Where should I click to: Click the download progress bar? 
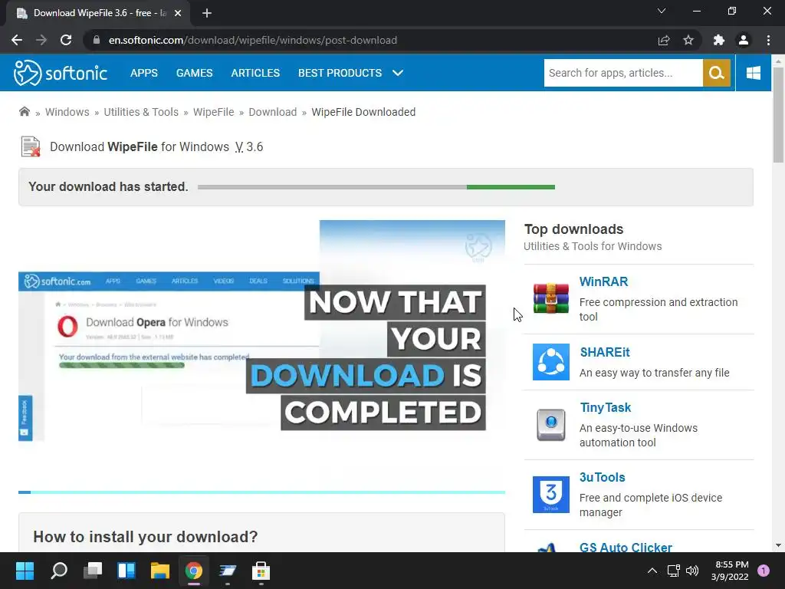tap(376, 187)
